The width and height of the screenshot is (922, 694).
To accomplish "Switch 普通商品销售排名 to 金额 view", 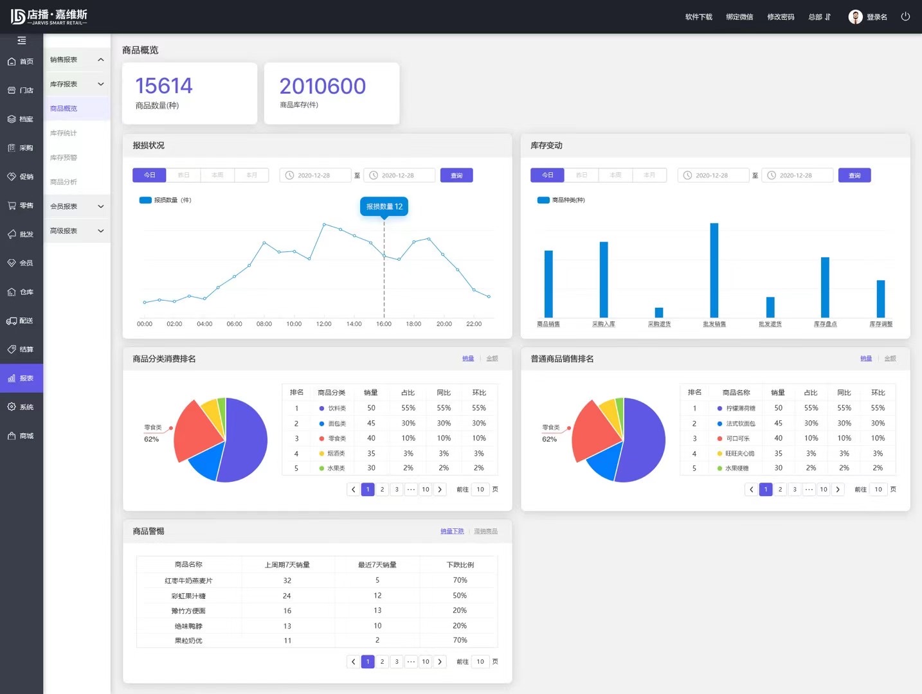I will pos(890,359).
